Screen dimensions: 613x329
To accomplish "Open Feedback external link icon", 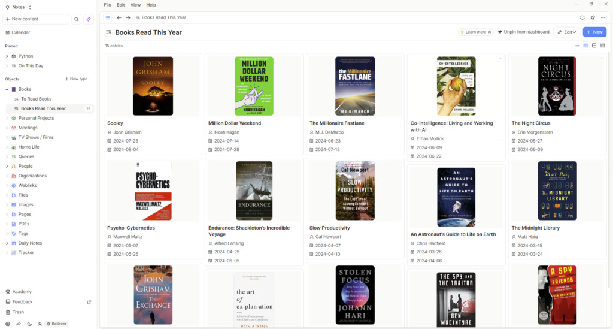I will click(89, 302).
